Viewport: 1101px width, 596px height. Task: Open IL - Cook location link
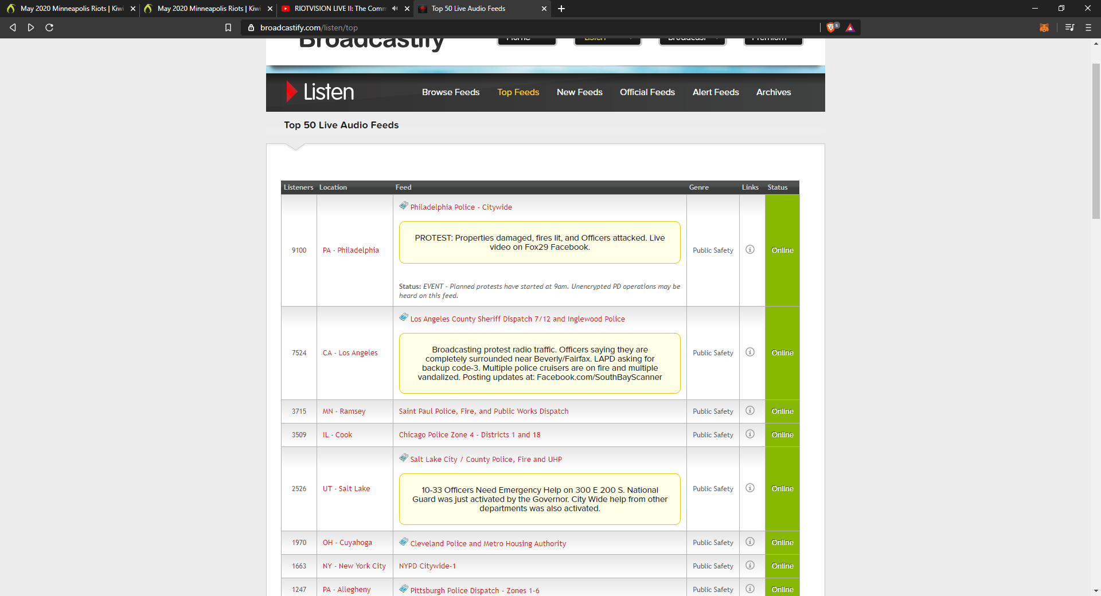(337, 435)
